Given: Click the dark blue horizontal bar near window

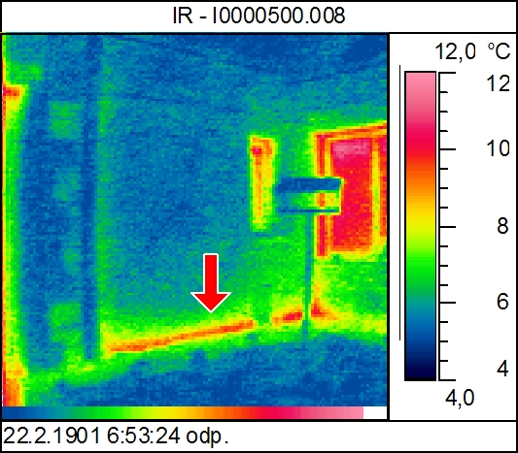Looking at the screenshot, I should tap(308, 185).
